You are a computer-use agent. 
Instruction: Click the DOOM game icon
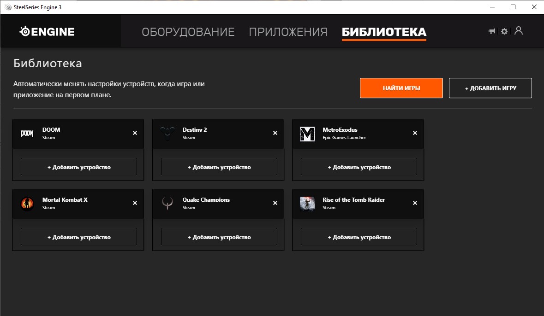click(x=27, y=134)
